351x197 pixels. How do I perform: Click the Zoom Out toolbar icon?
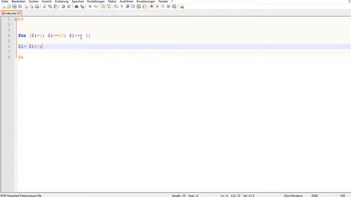point(95,7)
